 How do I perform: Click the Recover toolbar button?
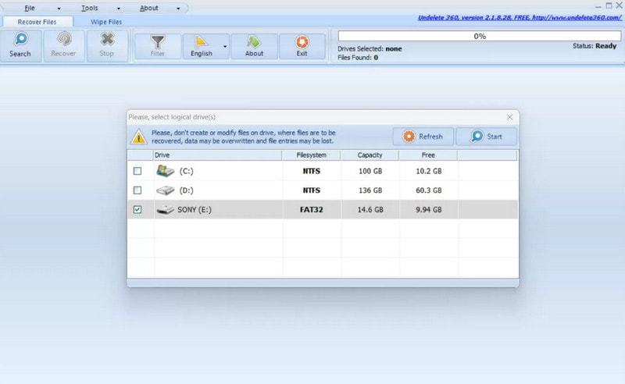click(64, 46)
